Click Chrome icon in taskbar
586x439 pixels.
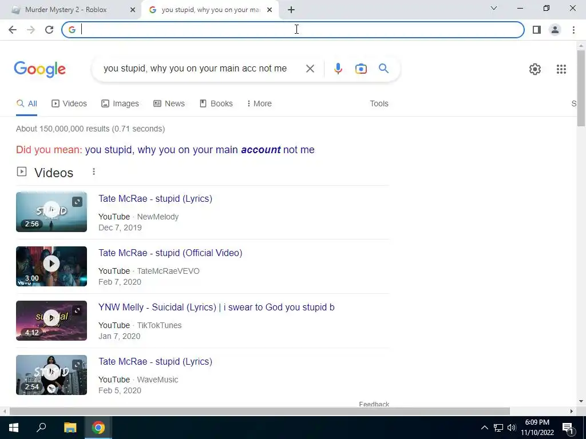pyautogui.click(x=98, y=428)
